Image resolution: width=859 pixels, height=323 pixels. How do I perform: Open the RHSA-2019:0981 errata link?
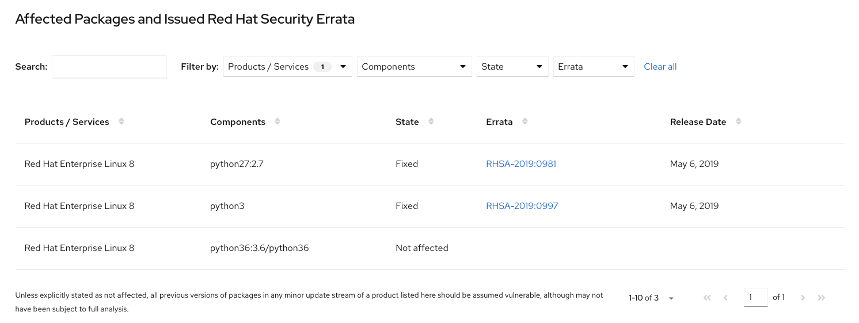tap(521, 164)
